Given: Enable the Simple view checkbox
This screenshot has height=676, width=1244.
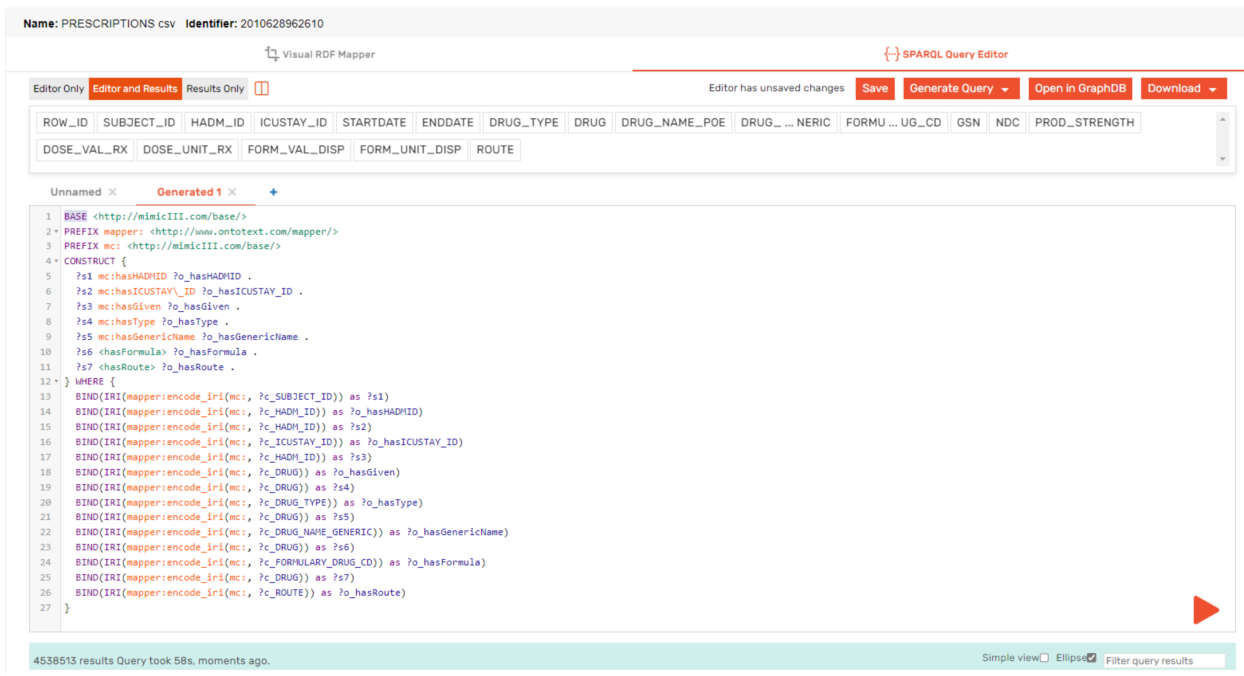Looking at the screenshot, I should coord(1044,658).
